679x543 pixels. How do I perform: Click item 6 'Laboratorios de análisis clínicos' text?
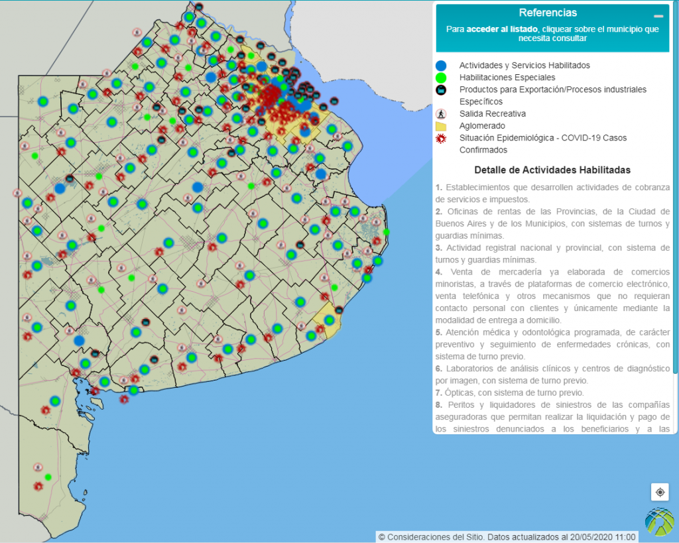tap(552, 375)
